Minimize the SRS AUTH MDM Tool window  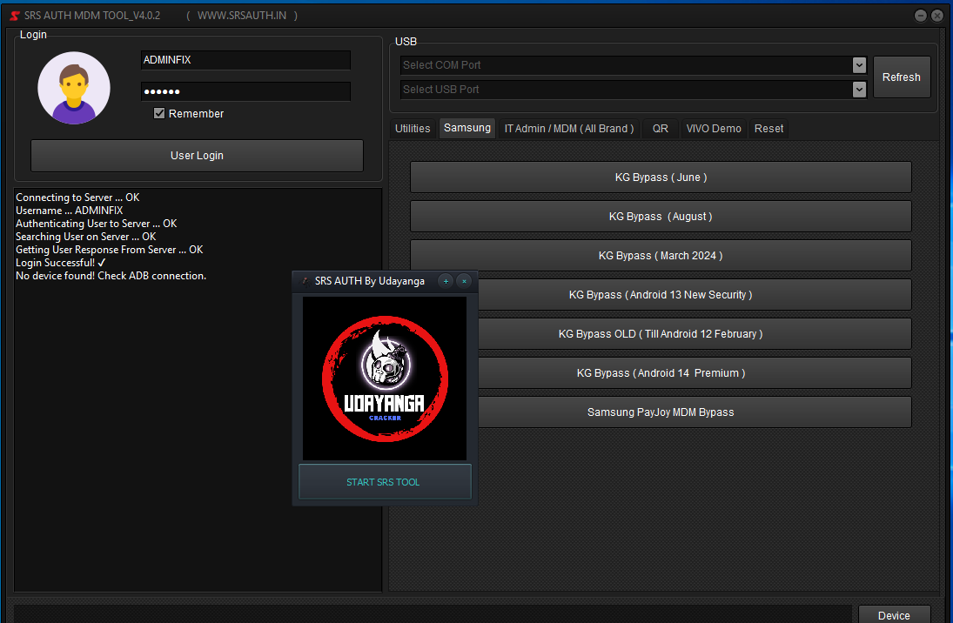pyautogui.click(x=920, y=16)
